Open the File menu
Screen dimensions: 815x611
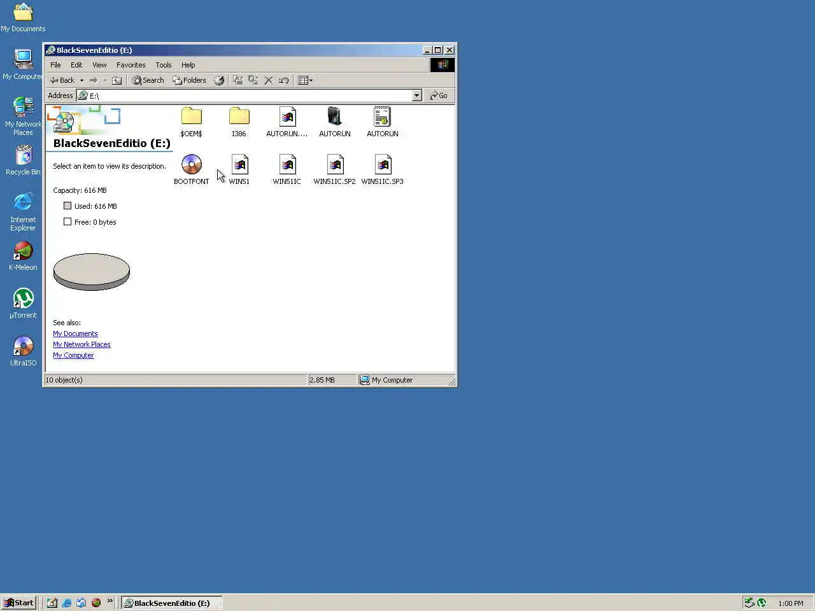pos(55,65)
